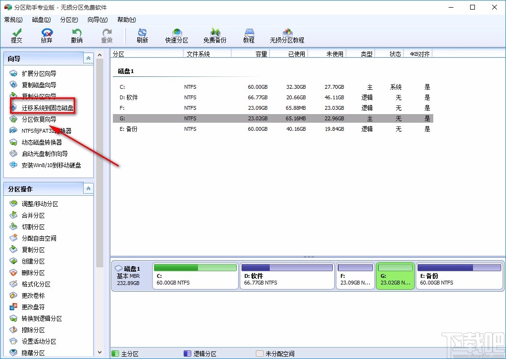This screenshot has width=506, height=359.
Task: Sort by 容量 column header
Action: [251, 54]
